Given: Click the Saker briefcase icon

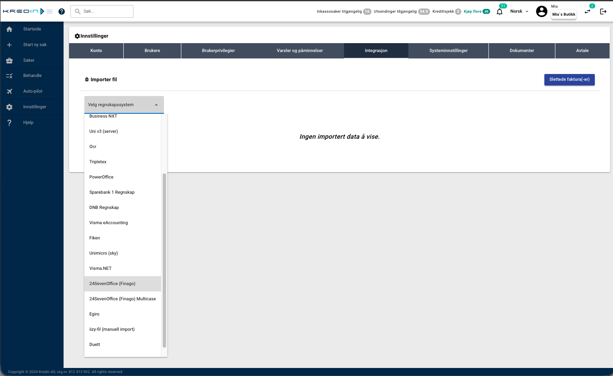Looking at the screenshot, I should (x=9, y=60).
